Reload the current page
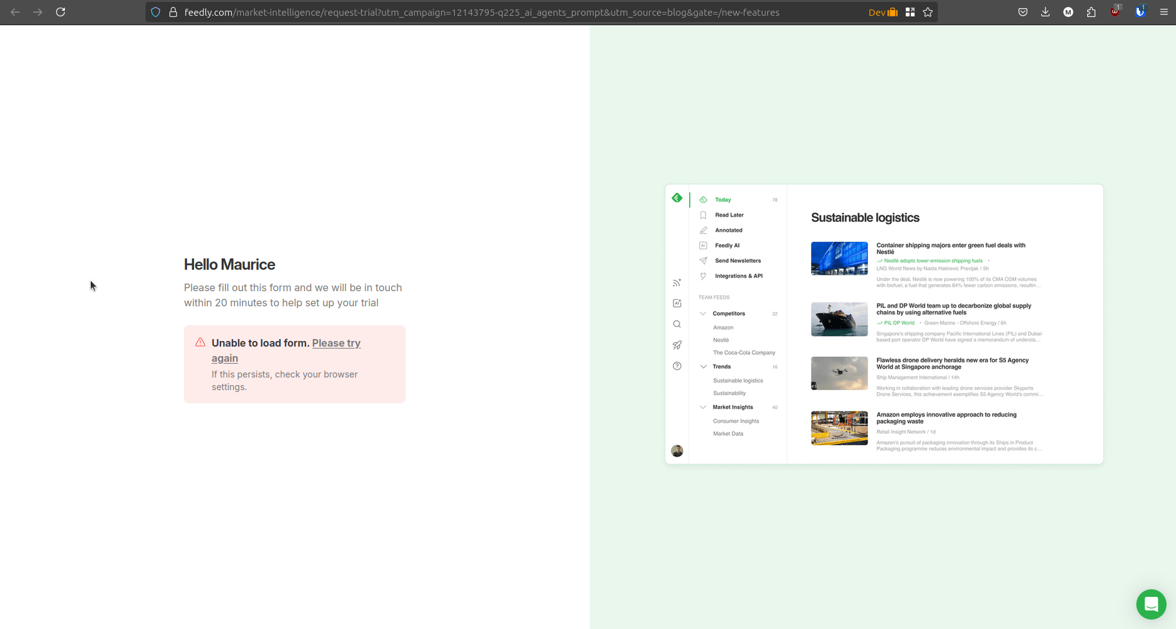The width and height of the screenshot is (1176, 629). pos(60,12)
